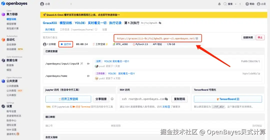270x140 pixels.
Task: Select 资源使用状况 in sidebar
Action: pos(14,116)
